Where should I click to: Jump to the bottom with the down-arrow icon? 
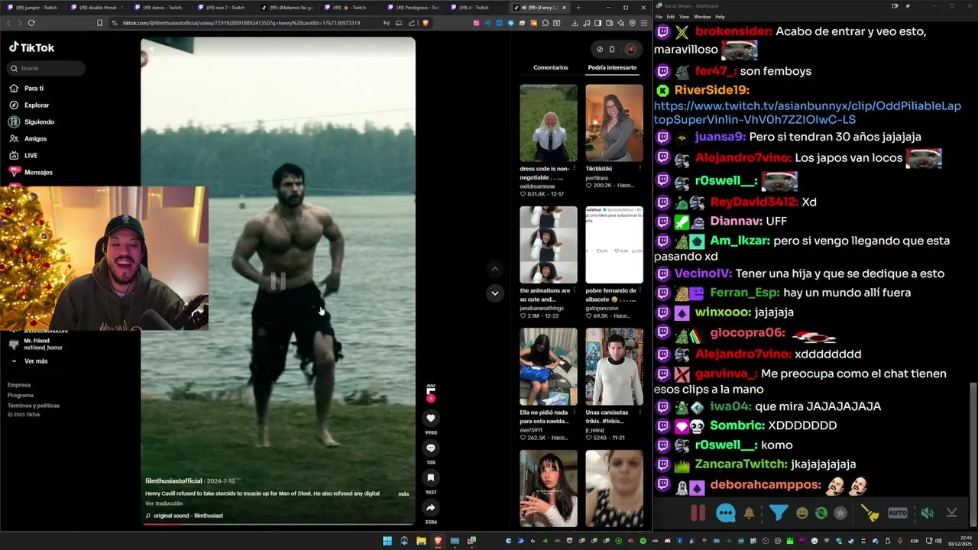(951, 513)
